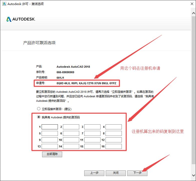Viewport: 196px width, 181px height.
Task: Click activation code input field 4
Action: tap(114, 127)
